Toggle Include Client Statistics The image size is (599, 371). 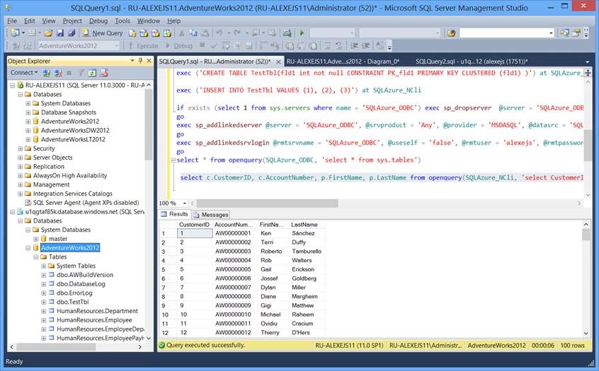(274, 46)
